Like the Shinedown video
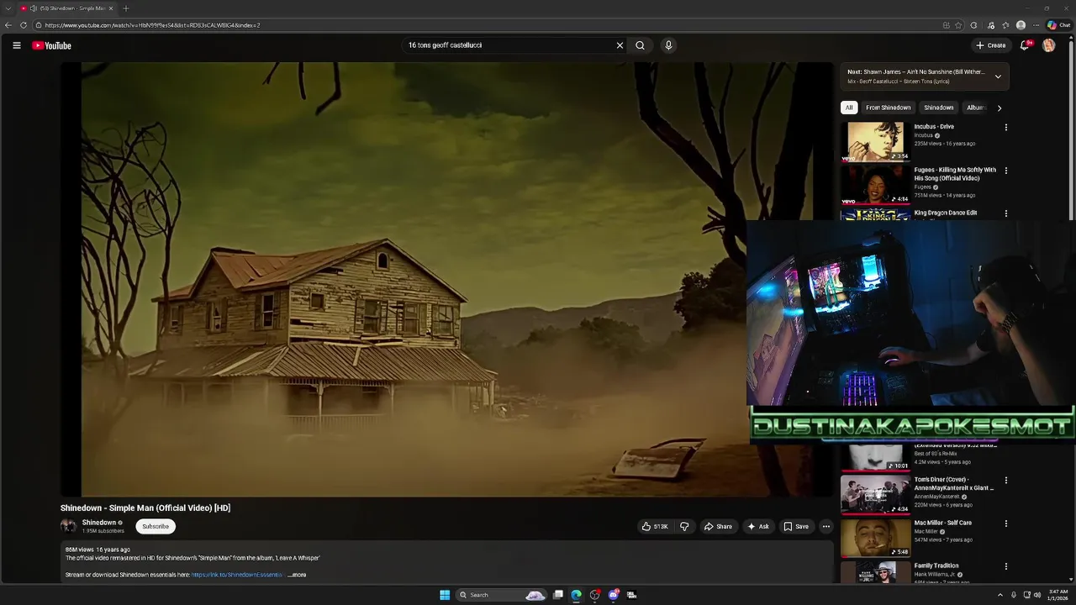The height and width of the screenshot is (605, 1076). (x=655, y=526)
